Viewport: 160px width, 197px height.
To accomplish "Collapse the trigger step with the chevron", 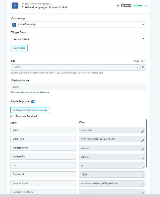I will click(146, 6).
